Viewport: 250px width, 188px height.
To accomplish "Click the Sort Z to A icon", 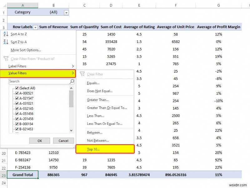I will point(6,42).
